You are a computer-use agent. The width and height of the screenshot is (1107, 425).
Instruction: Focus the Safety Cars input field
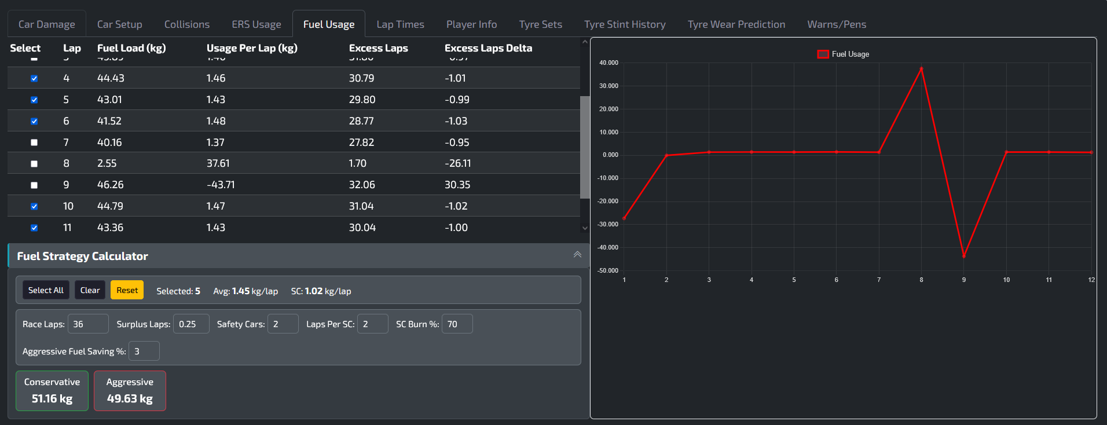point(283,324)
